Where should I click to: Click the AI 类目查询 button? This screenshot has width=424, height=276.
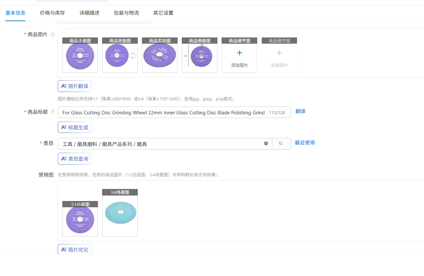[75, 159]
